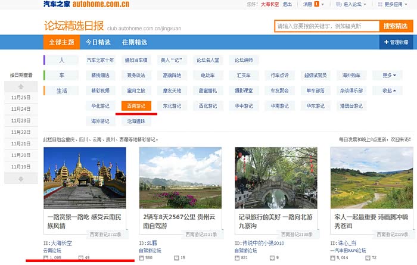Screen dimensions: 417x265
Task: Open the 消息 dropdown arrow
Action: click(x=323, y=4)
